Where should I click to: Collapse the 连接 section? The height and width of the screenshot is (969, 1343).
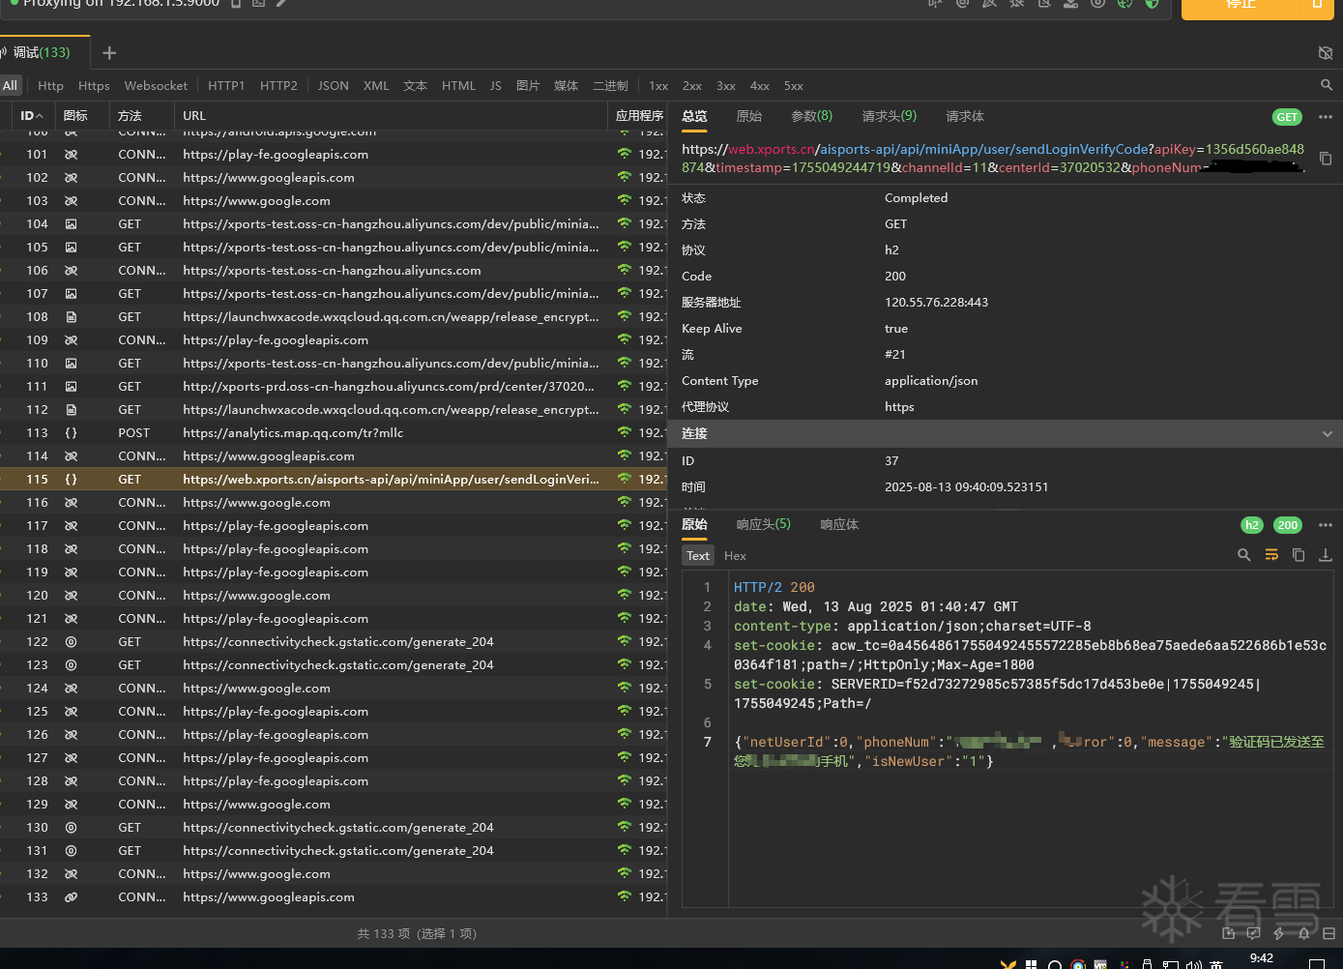(1327, 434)
